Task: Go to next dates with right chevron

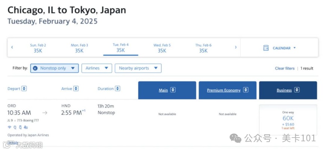Action: tap(236, 47)
